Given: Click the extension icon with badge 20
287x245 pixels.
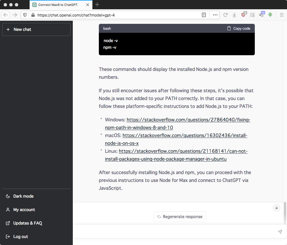Looking at the screenshot, I should pos(262,15).
